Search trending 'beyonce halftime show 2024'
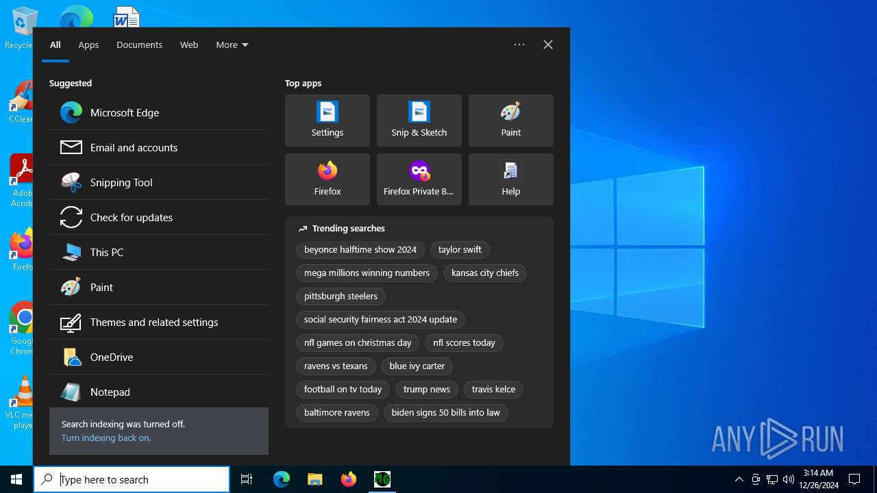 360,250
